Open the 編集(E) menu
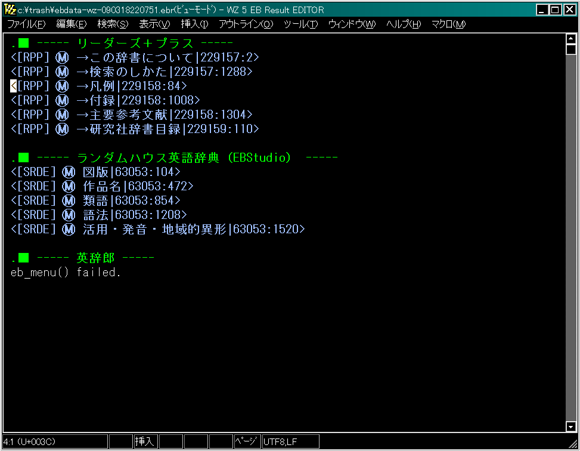Screen dimensions: 580x451 [71, 24]
